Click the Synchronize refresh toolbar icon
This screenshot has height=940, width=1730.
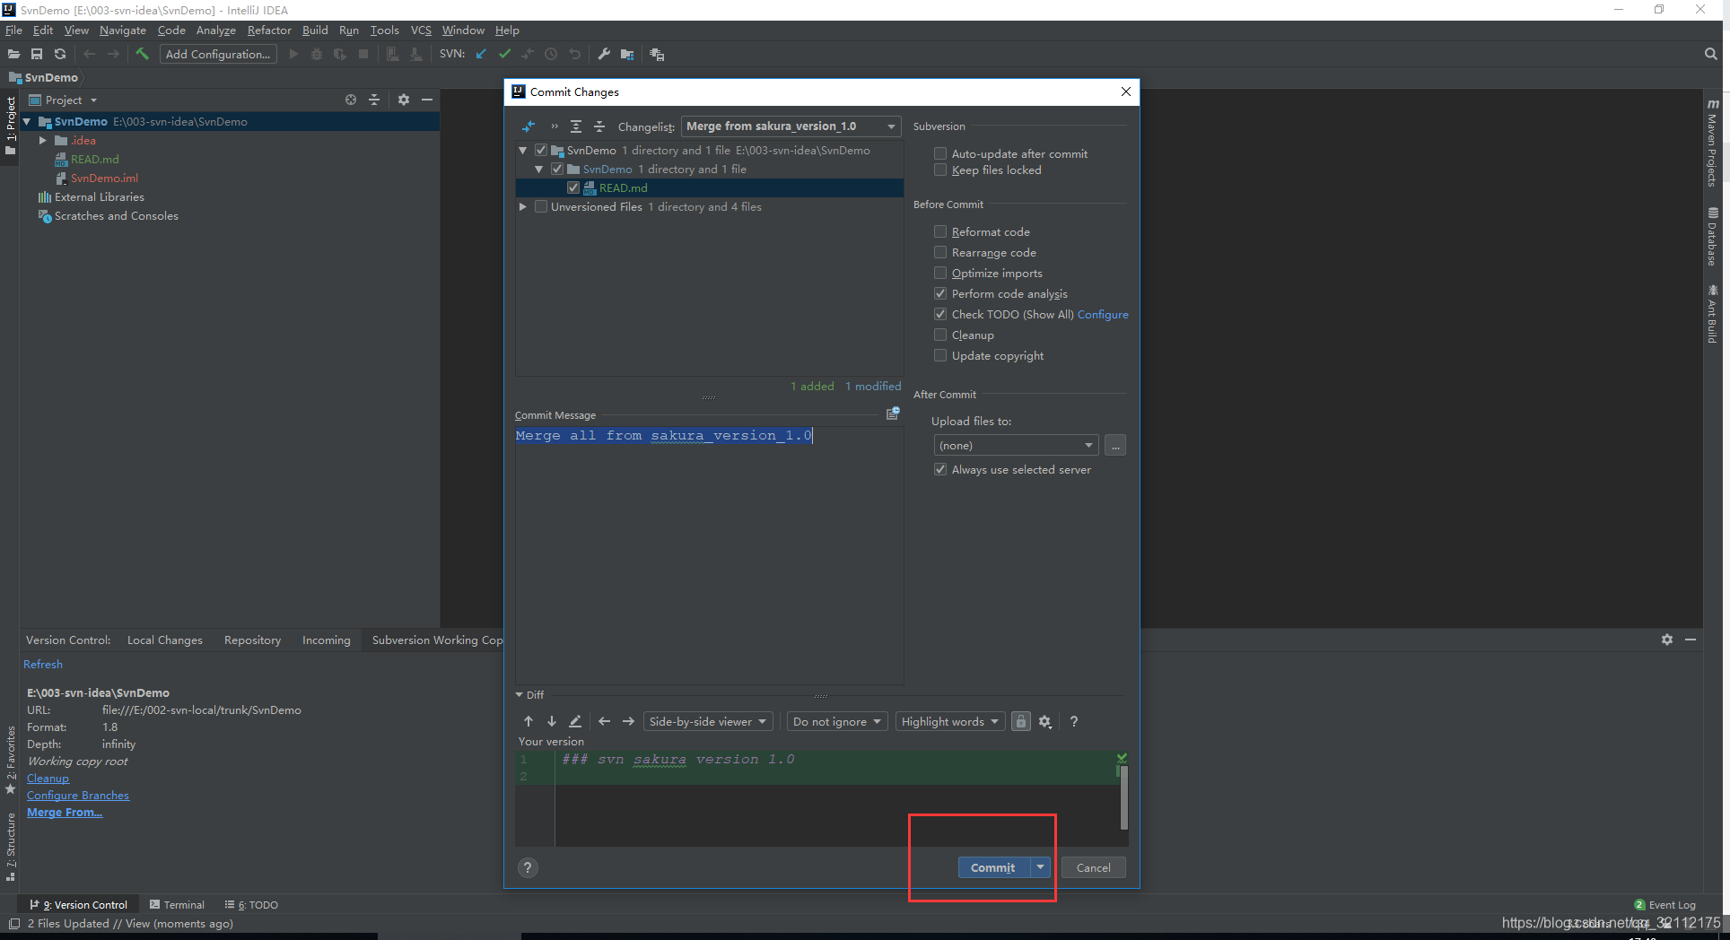[60, 54]
